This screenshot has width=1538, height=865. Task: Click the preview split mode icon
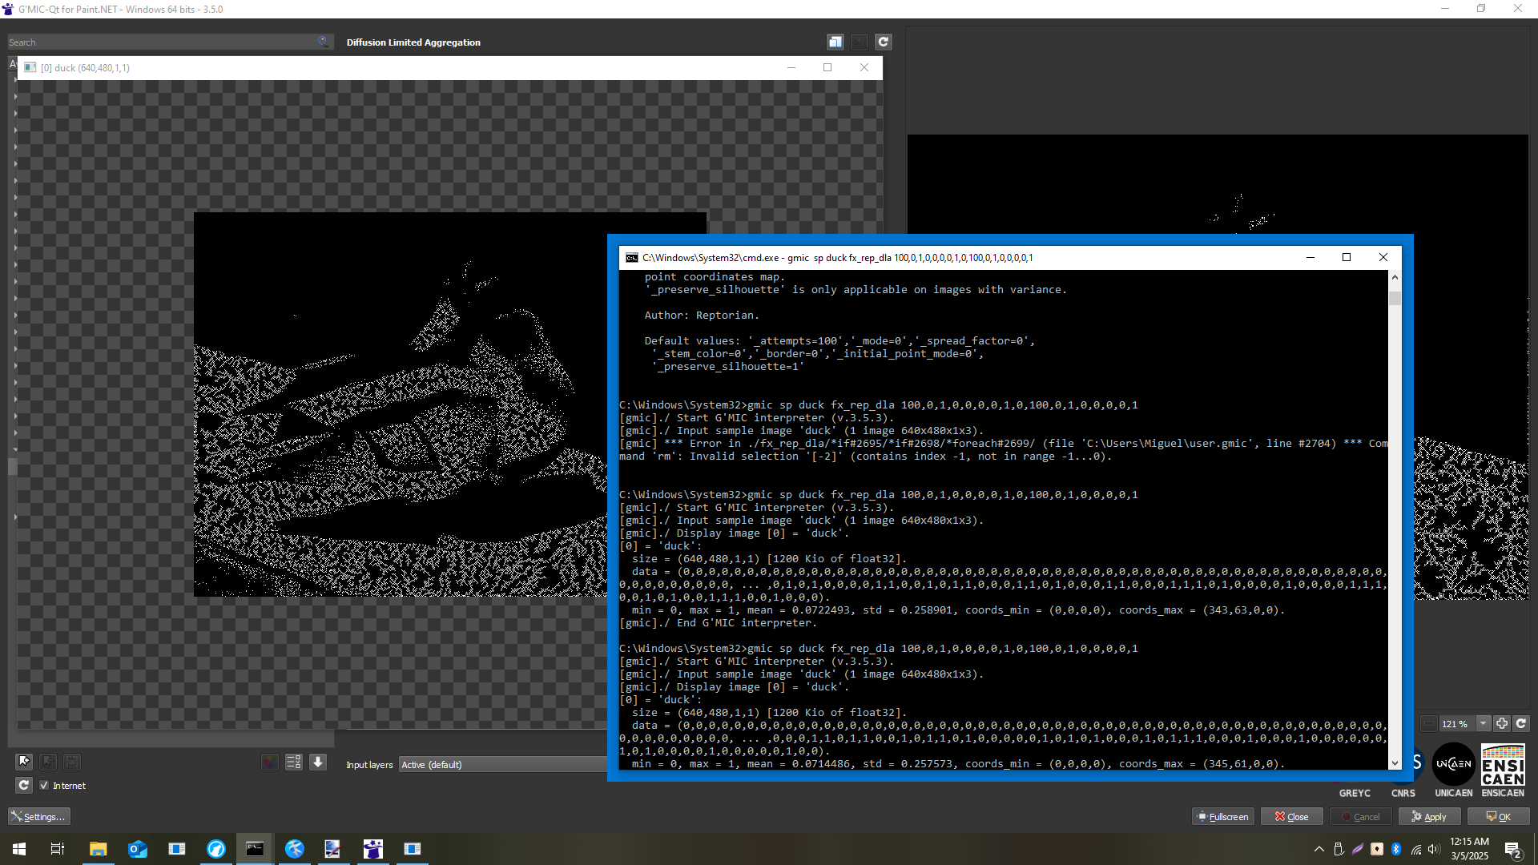click(x=835, y=42)
